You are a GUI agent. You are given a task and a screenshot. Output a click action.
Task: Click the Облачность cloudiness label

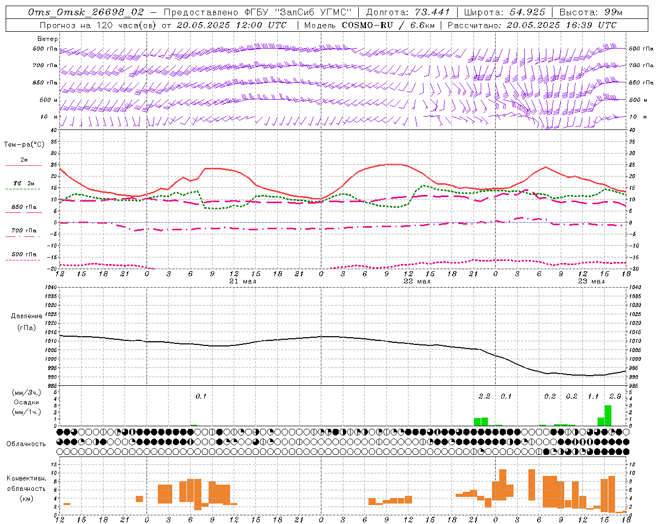26,444
